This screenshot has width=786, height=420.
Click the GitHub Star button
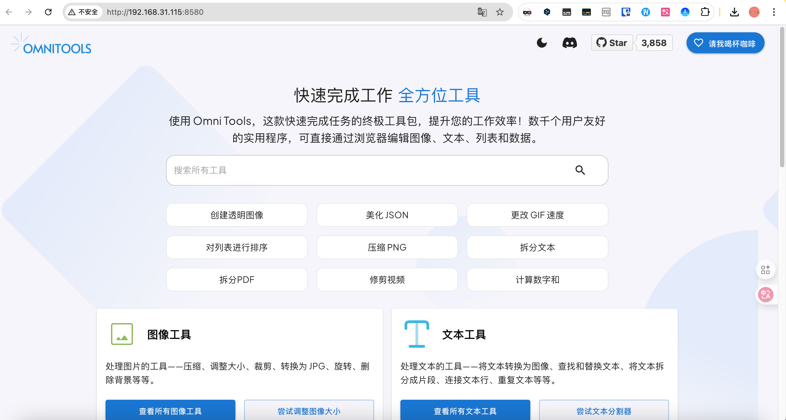coord(612,43)
